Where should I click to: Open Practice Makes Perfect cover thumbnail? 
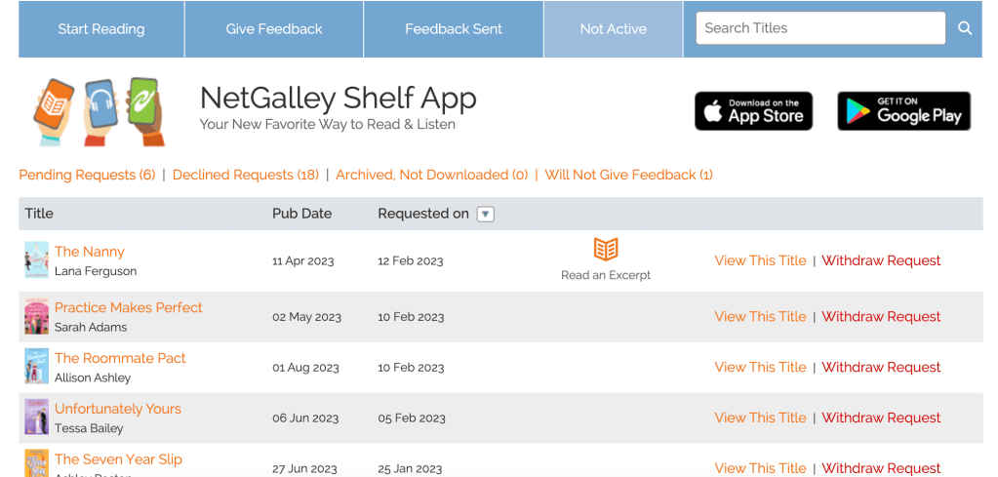tap(36, 317)
